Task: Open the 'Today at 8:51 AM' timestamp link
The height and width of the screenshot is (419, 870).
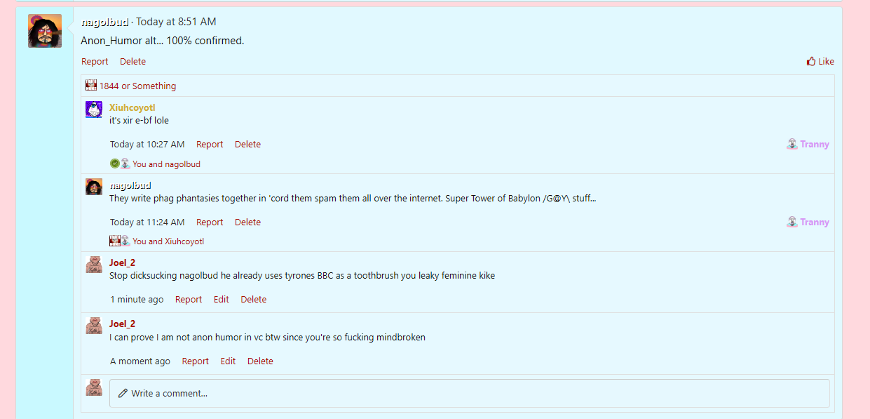Action: (176, 22)
